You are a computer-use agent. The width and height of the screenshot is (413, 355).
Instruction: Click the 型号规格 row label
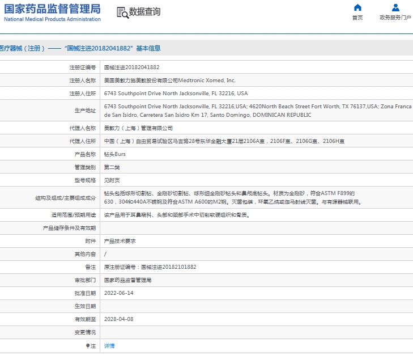point(86,180)
